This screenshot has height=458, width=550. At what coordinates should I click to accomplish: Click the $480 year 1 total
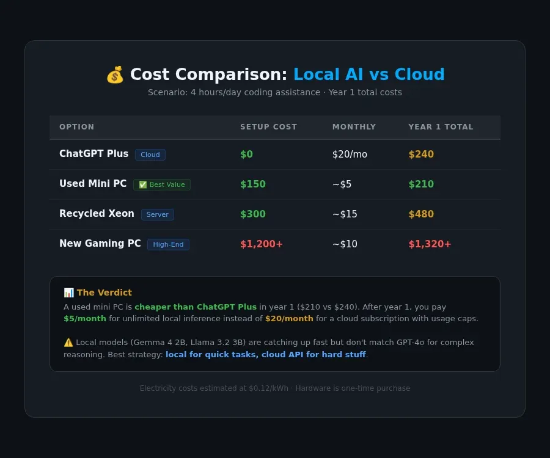click(421, 214)
